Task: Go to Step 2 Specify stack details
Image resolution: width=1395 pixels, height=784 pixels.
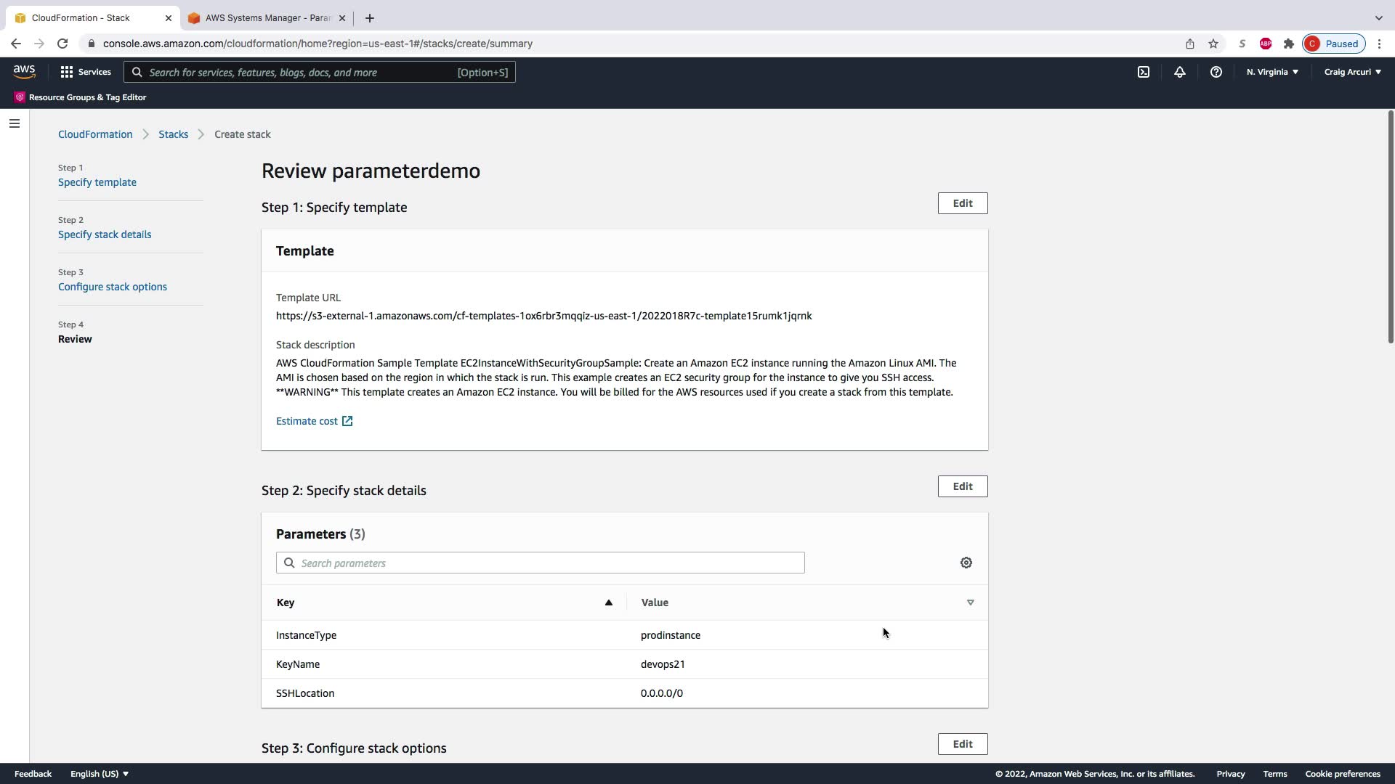Action: point(105,234)
